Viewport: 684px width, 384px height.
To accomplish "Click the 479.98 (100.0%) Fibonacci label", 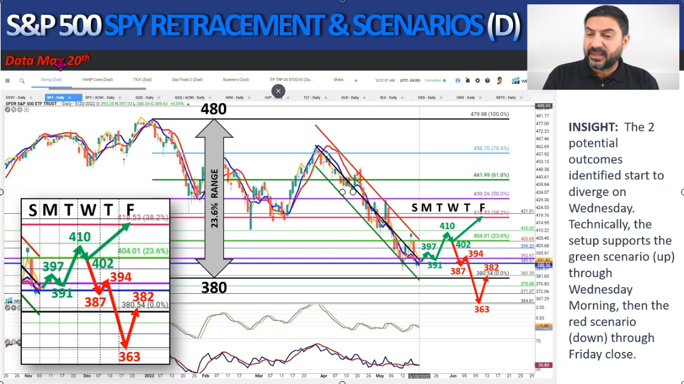I will [x=489, y=114].
